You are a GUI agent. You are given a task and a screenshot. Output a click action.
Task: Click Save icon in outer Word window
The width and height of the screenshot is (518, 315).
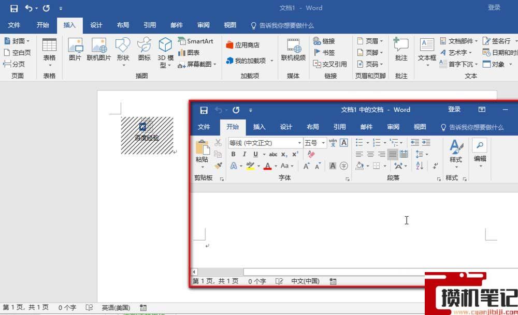[x=14, y=8]
